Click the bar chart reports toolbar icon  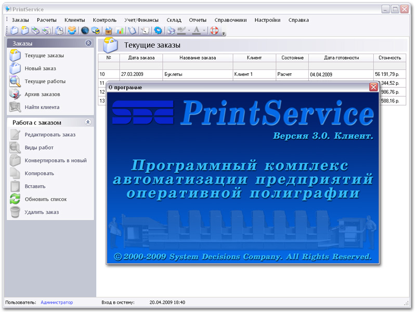point(120,31)
